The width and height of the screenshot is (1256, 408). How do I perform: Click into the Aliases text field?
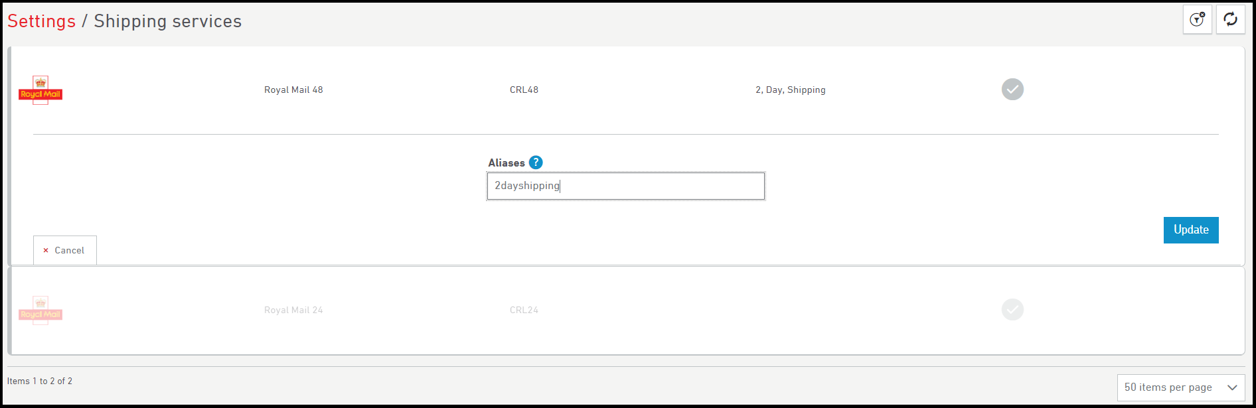[625, 186]
